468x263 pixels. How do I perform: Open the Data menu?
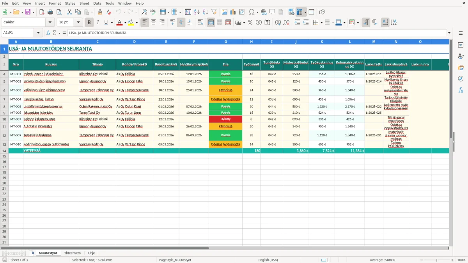click(97, 3)
